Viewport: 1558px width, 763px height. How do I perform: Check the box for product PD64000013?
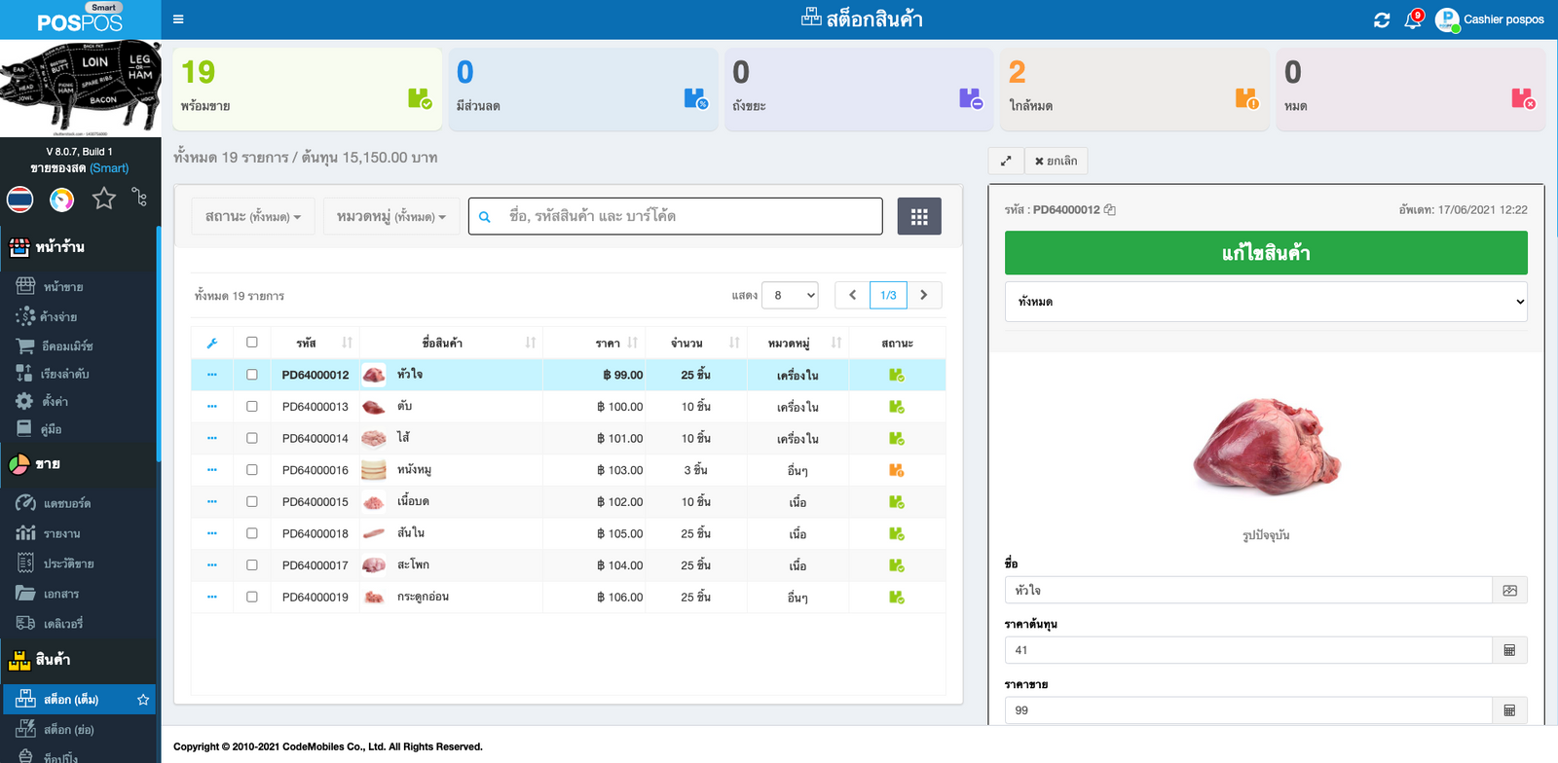(252, 407)
